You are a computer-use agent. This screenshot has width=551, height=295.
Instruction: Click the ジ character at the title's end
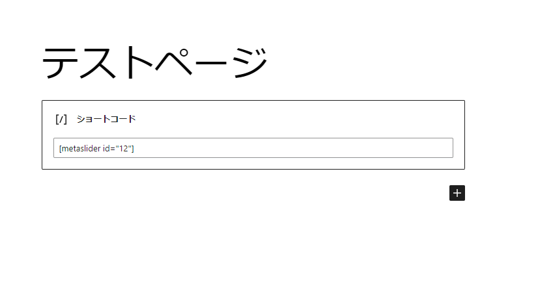point(250,62)
